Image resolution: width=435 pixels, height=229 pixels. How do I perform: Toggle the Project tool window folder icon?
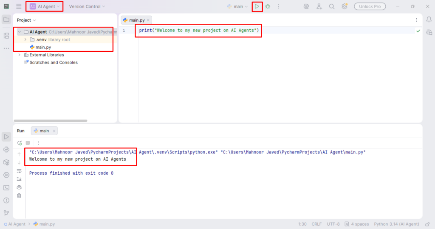6,20
